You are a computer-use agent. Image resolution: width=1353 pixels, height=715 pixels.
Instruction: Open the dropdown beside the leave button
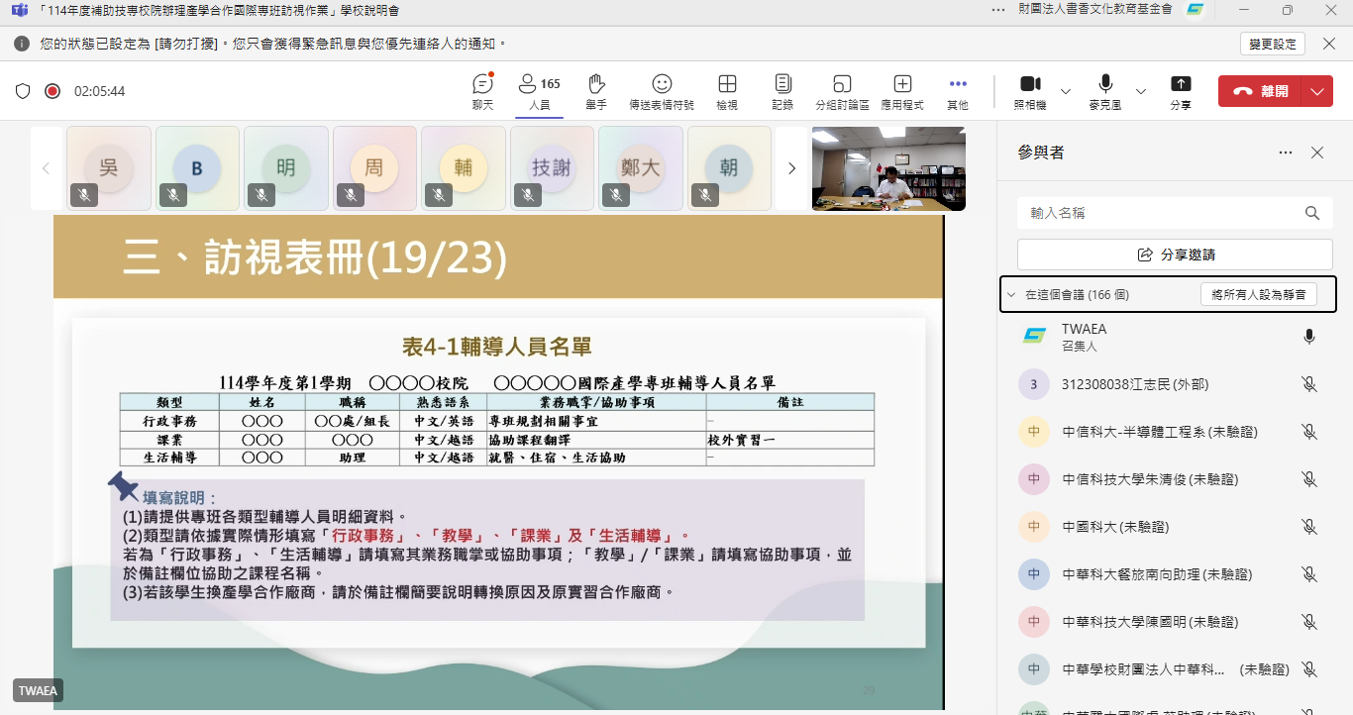tap(1316, 91)
